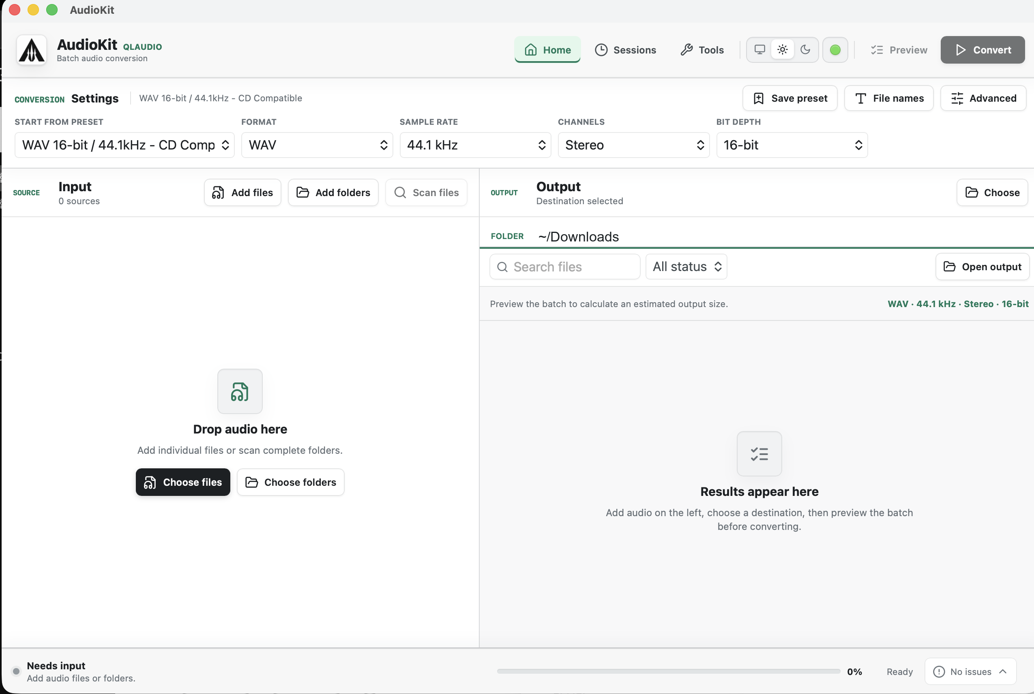Open the File names settings
Image resolution: width=1034 pixels, height=694 pixels.
coord(889,98)
